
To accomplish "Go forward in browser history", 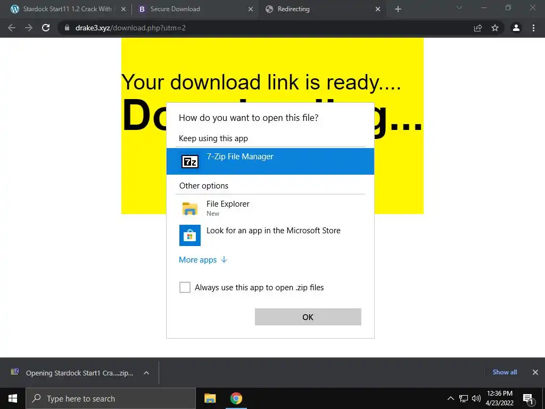I will coord(29,28).
